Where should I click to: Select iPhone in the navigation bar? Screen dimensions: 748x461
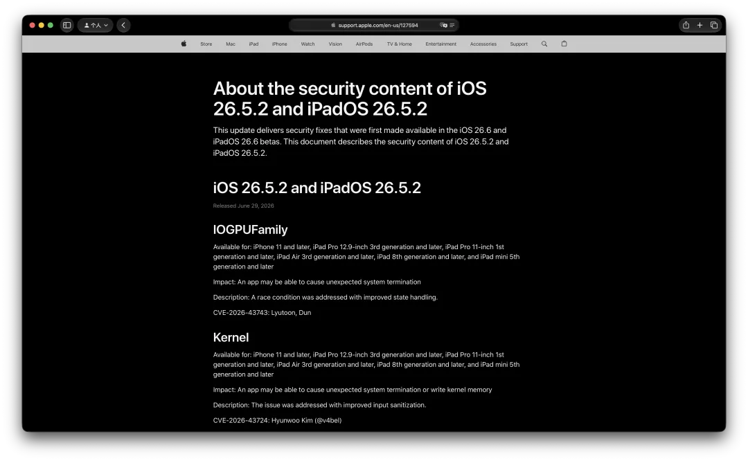point(280,44)
